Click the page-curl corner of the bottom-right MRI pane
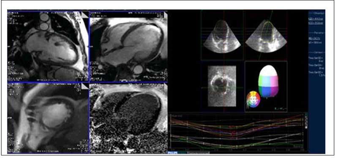 point(165,86)
